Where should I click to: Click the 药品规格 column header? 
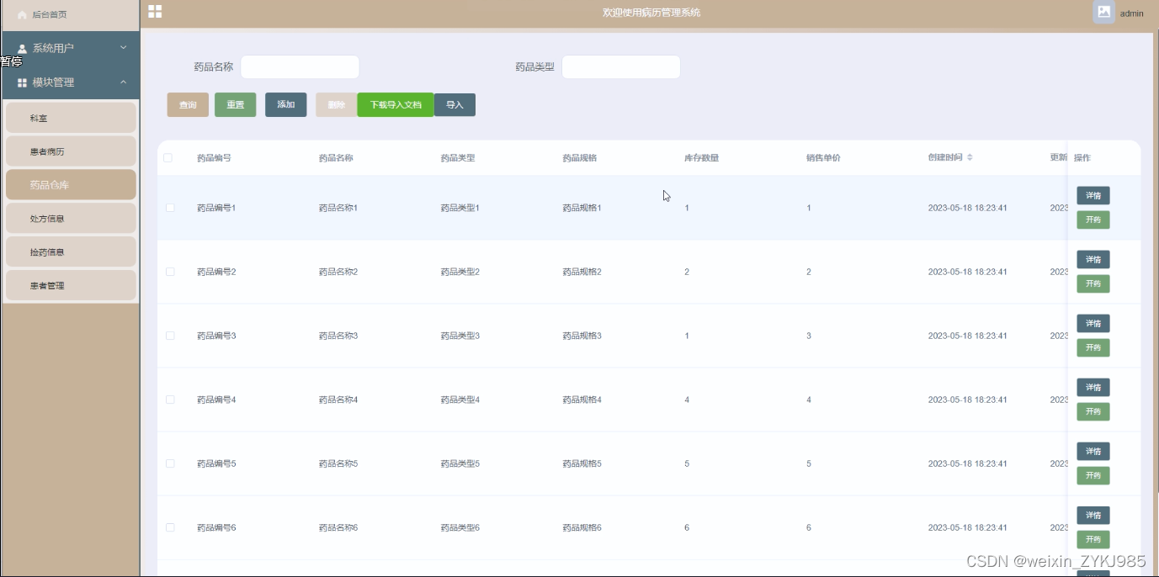580,157
